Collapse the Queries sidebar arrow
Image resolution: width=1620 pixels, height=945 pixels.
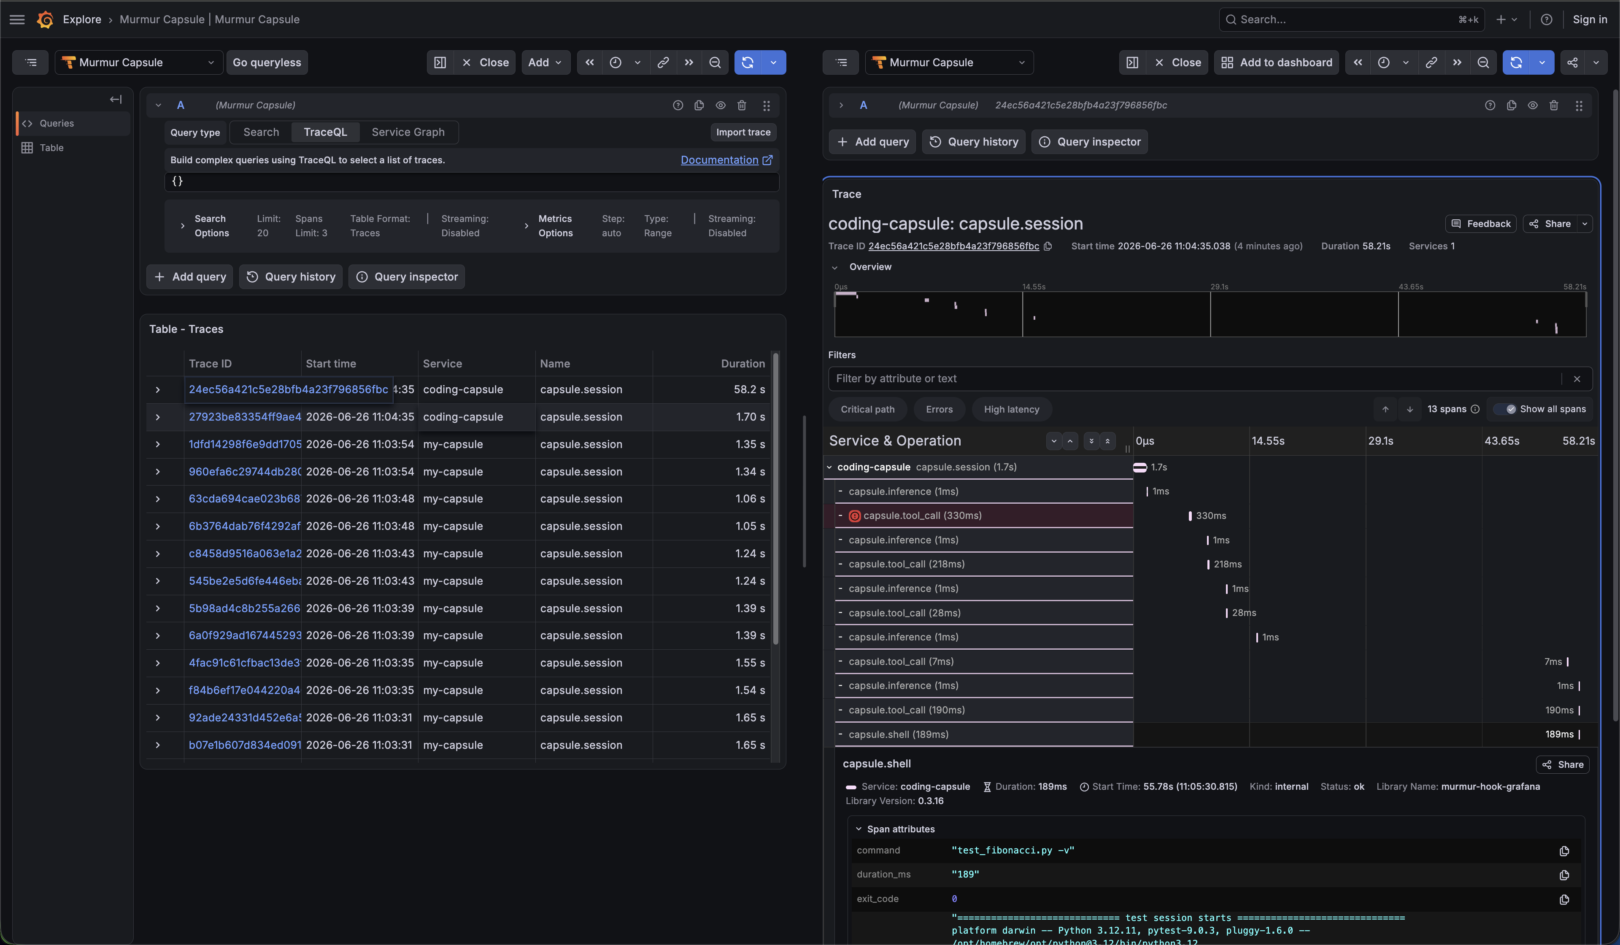(x=116, y=99)
